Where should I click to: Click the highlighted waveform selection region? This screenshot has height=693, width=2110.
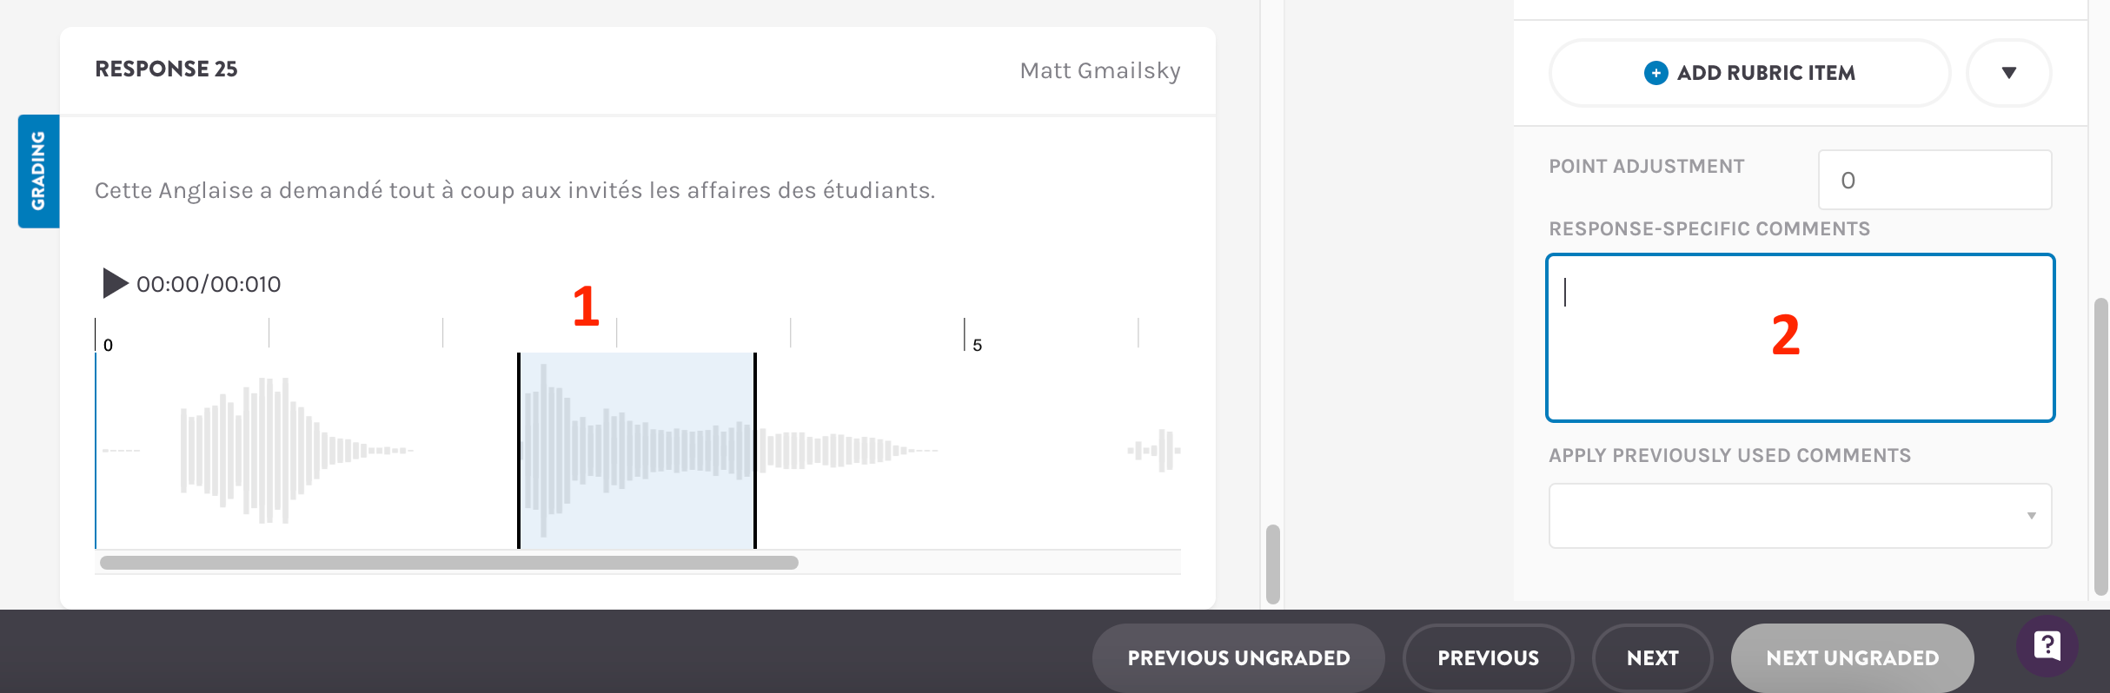pos(637,451)
